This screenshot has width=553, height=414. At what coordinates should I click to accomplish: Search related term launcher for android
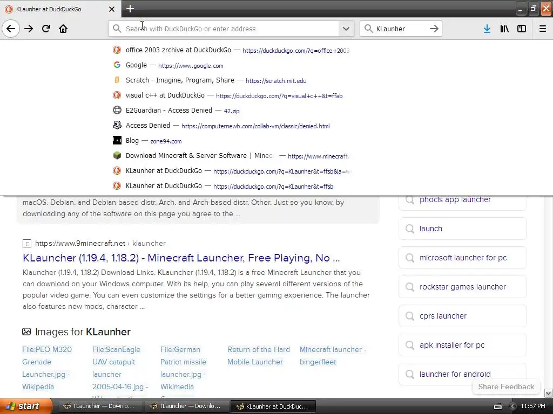coord(463,374)
